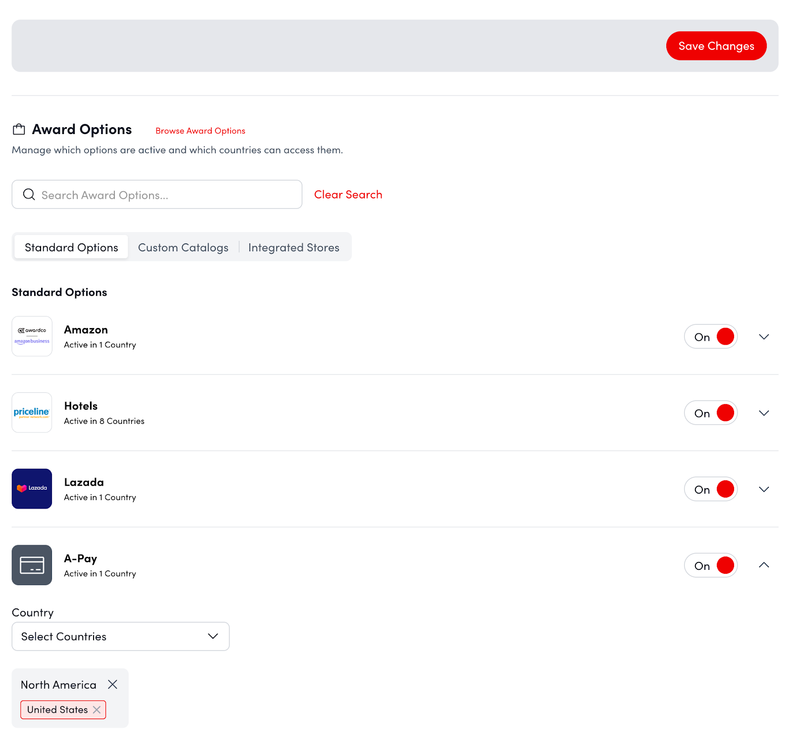792x741 pixels.
Task: Click the Amazon Business logo icon
Action: (32, 336)
